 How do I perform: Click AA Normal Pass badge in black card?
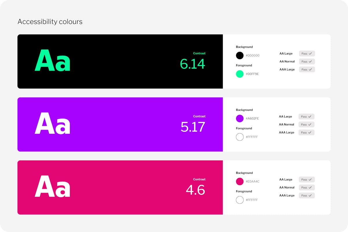pos(307,61)
